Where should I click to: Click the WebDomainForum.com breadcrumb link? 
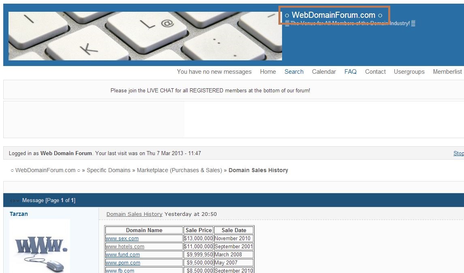tap(45, 170)
